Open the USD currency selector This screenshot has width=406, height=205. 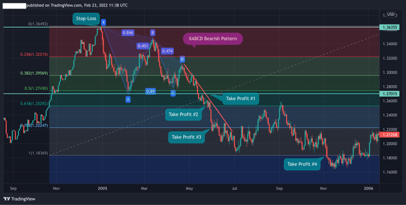pos(391,14)
